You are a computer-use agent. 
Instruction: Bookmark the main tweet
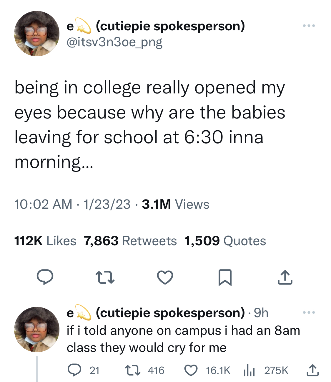click(x=225, y=278)
